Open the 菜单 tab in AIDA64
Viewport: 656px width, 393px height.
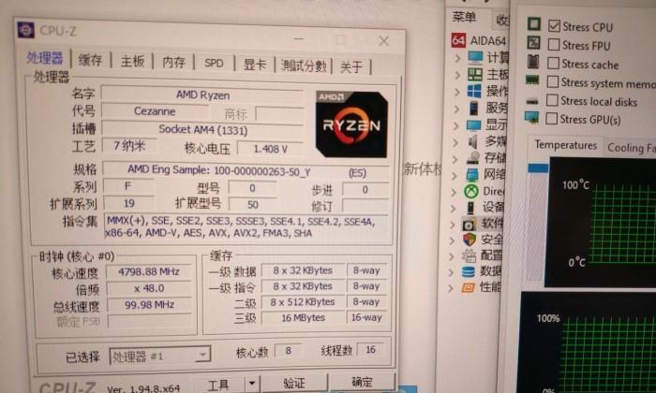[464, 17]
